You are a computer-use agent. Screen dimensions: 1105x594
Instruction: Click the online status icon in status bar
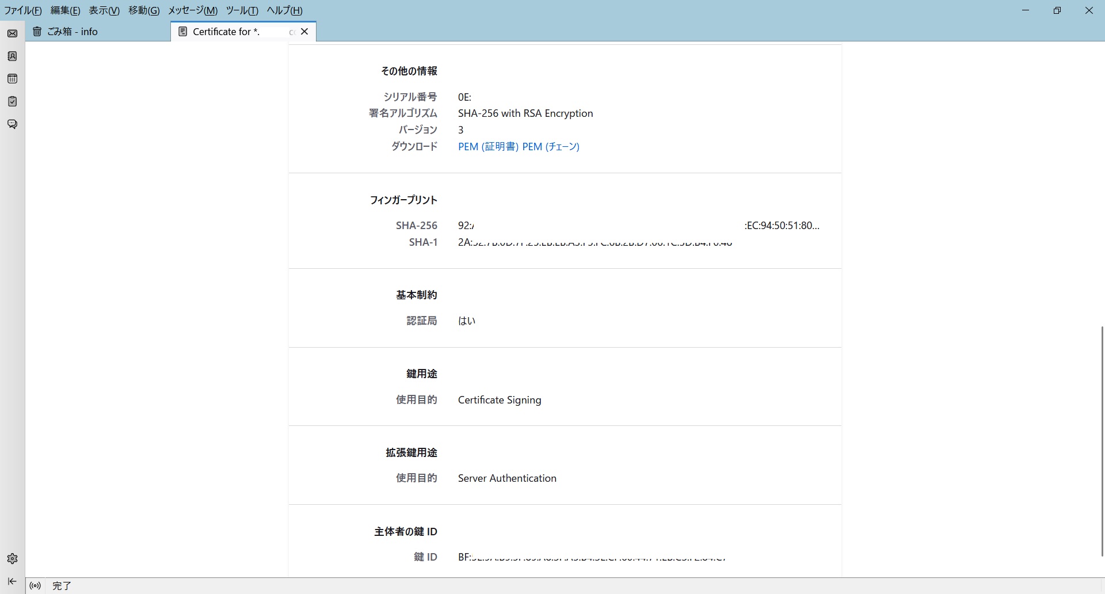pos(35,586)
